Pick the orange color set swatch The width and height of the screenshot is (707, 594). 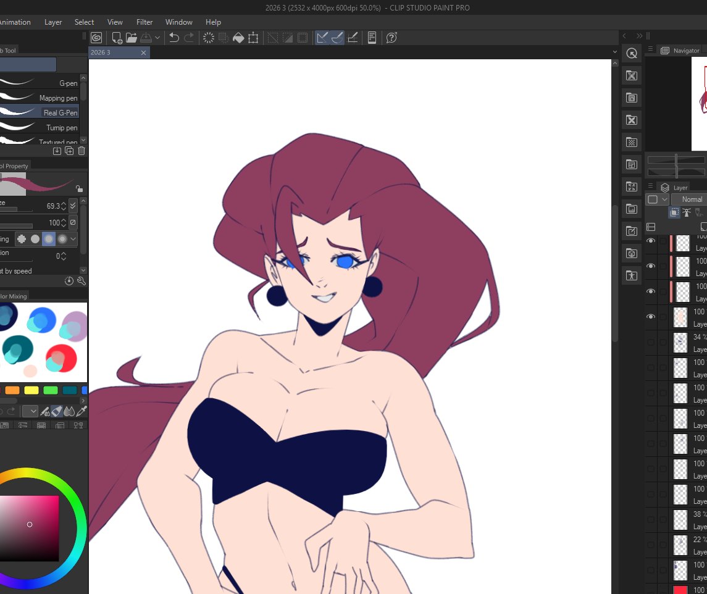(12, 390)
